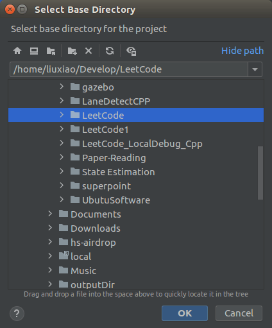Expand the Documents folder node

pyautogui.click(x=50, y=214)
